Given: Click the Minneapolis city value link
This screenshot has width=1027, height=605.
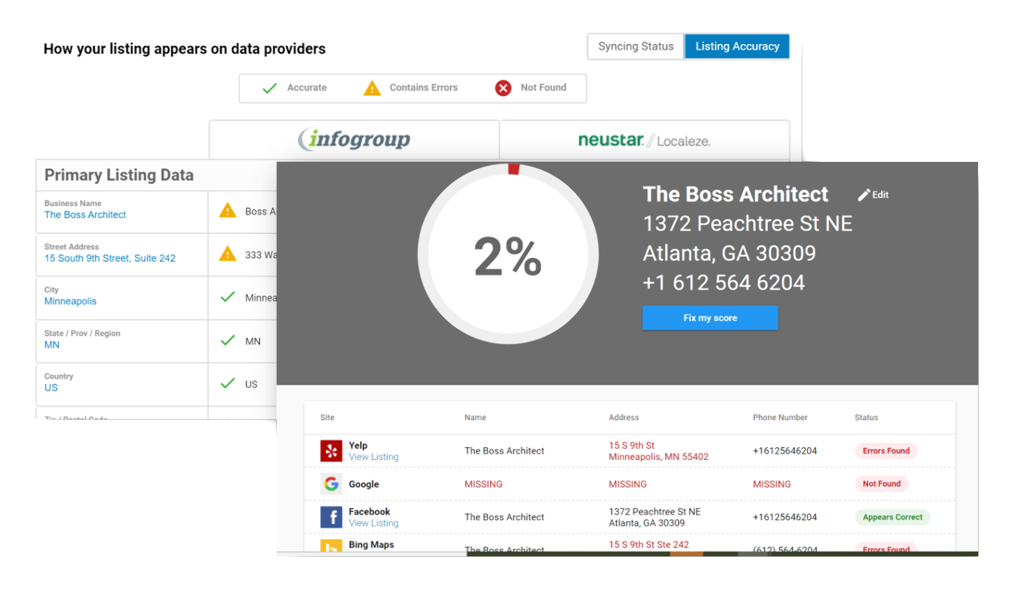Looking at the screenshot, I should [x=71, y=301].
